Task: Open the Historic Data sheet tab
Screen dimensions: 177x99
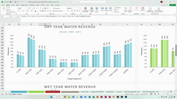Action: pyautogui.click(x=85, y=92)
